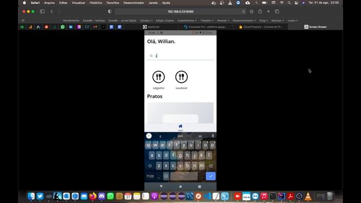This screenshot has width=361, height=203.
Task: Expand the Desenvolvimento favorites folder
Action: 244,20
